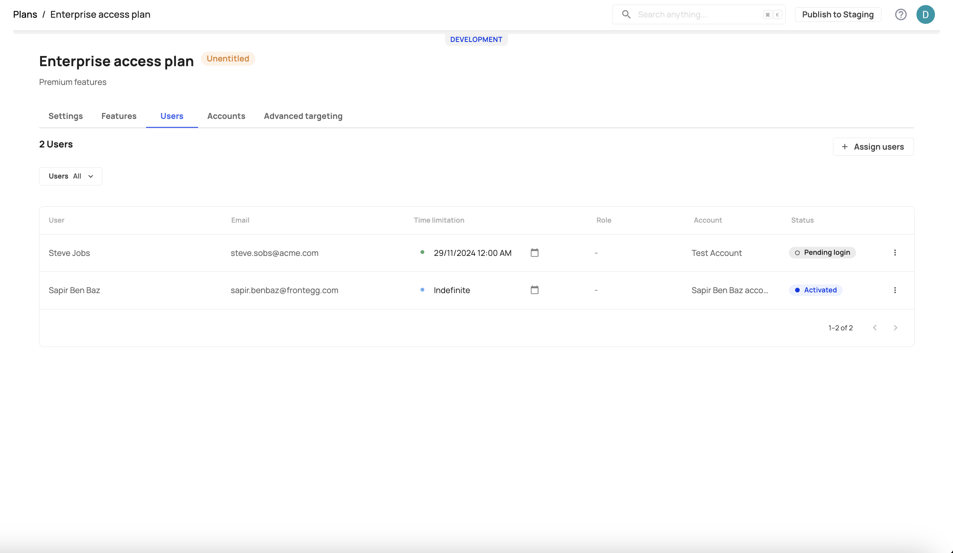This screenshot has height=553, width=953.
Task: Focus the Search anything input field
Action: (698, 14)
